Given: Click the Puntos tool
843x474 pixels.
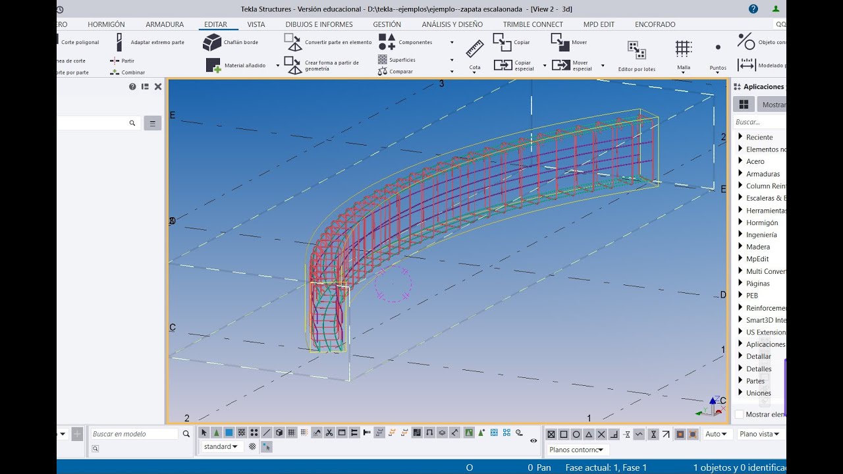Looking at the screenshot, I should [718, 56].
